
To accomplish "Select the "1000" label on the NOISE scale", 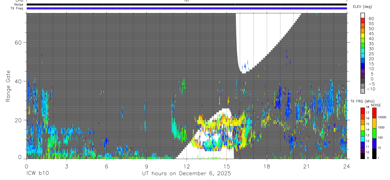I will tap(381, 127).
